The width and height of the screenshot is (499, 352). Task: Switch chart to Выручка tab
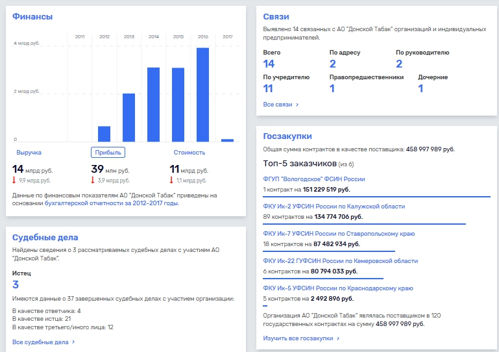click(x=29, y=153)
